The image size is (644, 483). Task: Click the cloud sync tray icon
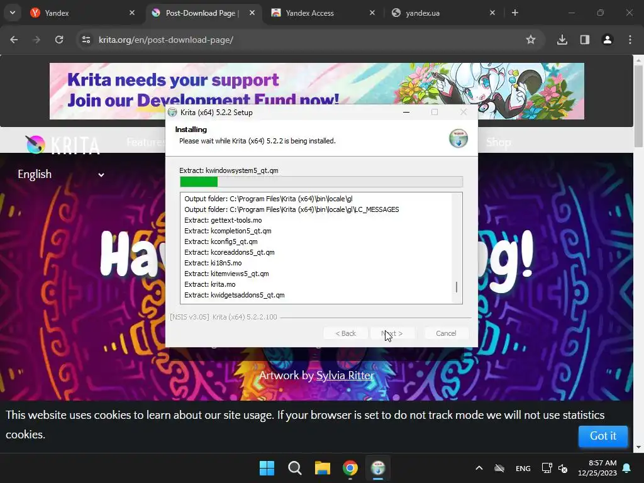[x=499, y=468]
